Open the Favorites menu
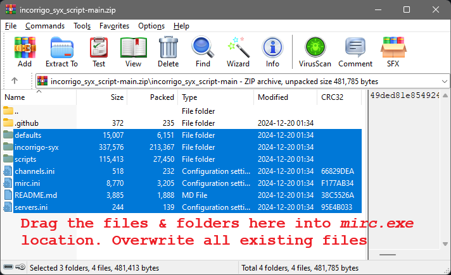451x275 pixels. (114, 26)
